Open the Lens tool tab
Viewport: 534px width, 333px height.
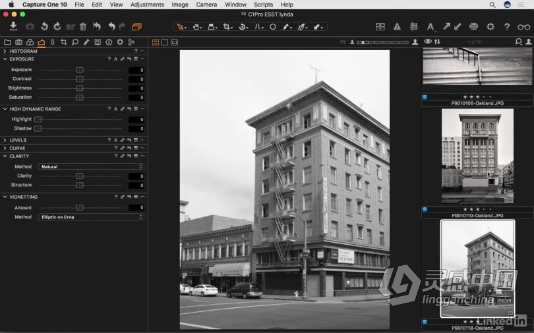pyautogui.click(x=53, y=42)
